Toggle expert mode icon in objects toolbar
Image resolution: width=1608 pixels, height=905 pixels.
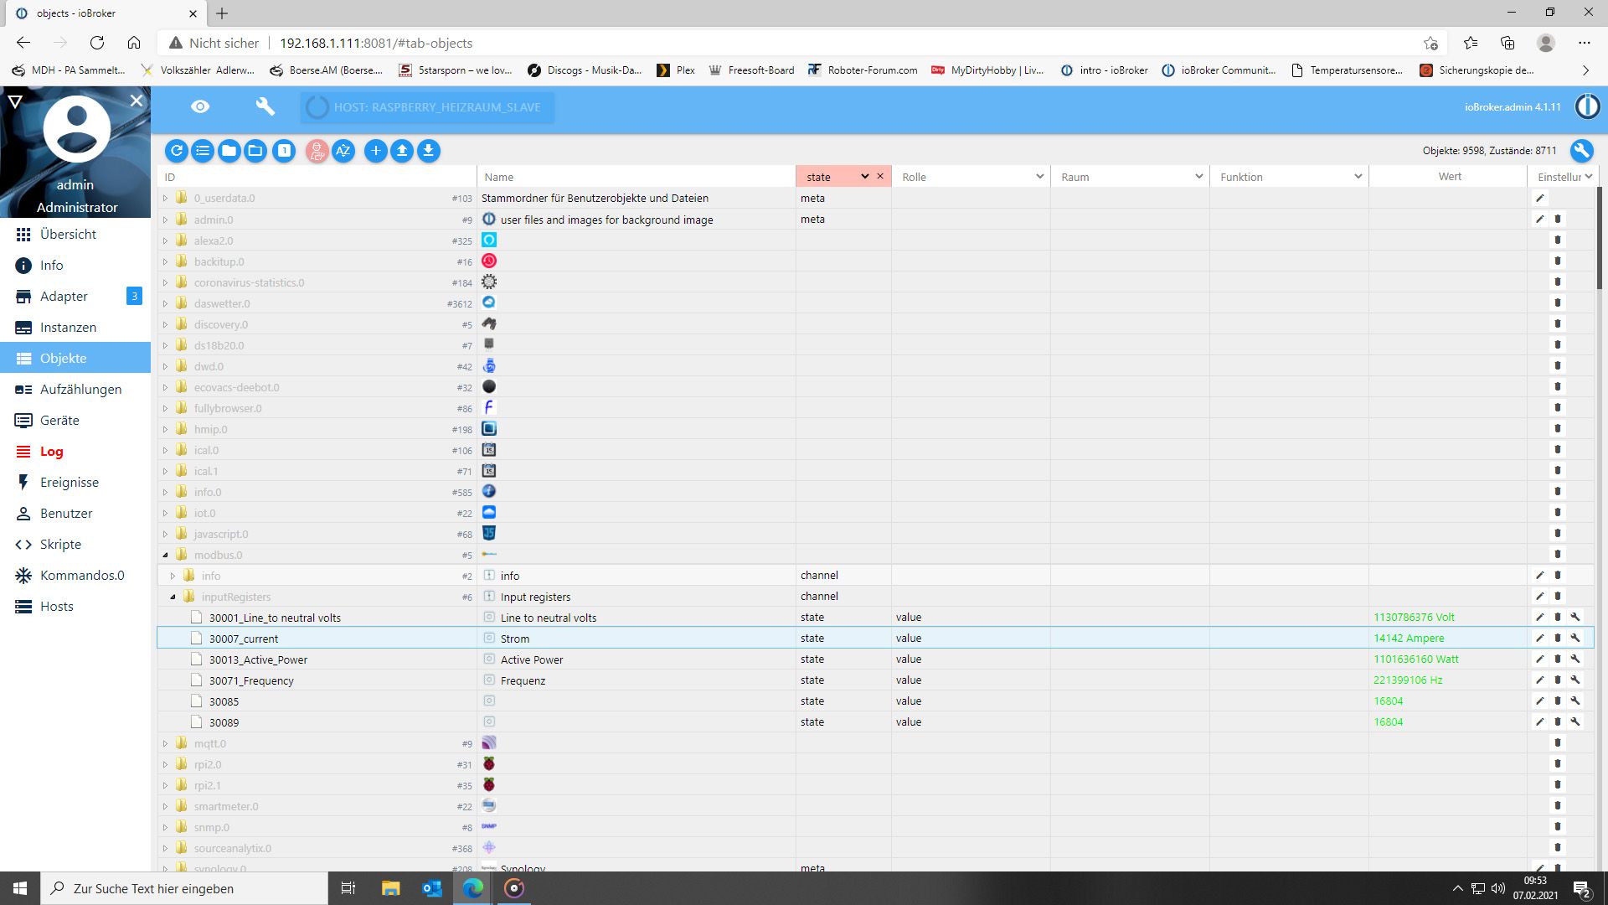[x=317, y=151]
